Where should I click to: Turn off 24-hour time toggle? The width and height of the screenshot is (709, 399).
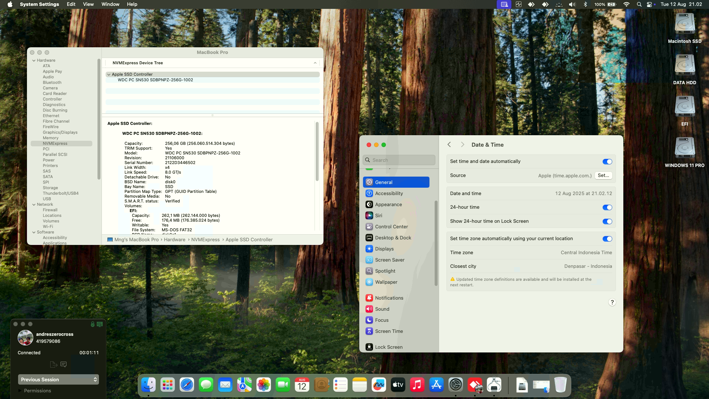point(607,207)
